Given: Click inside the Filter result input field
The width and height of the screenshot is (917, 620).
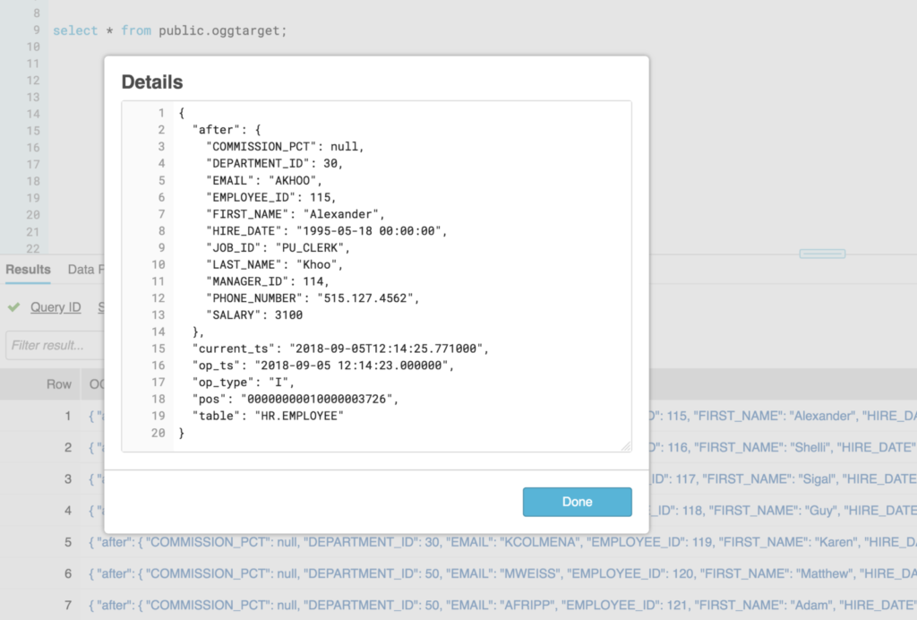Looking at the screenshot, I should point(52,345).
